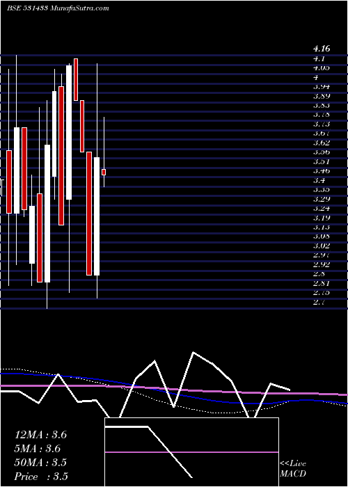
Task: Click inside the MACD inset chart box
Action: (191, 452)
